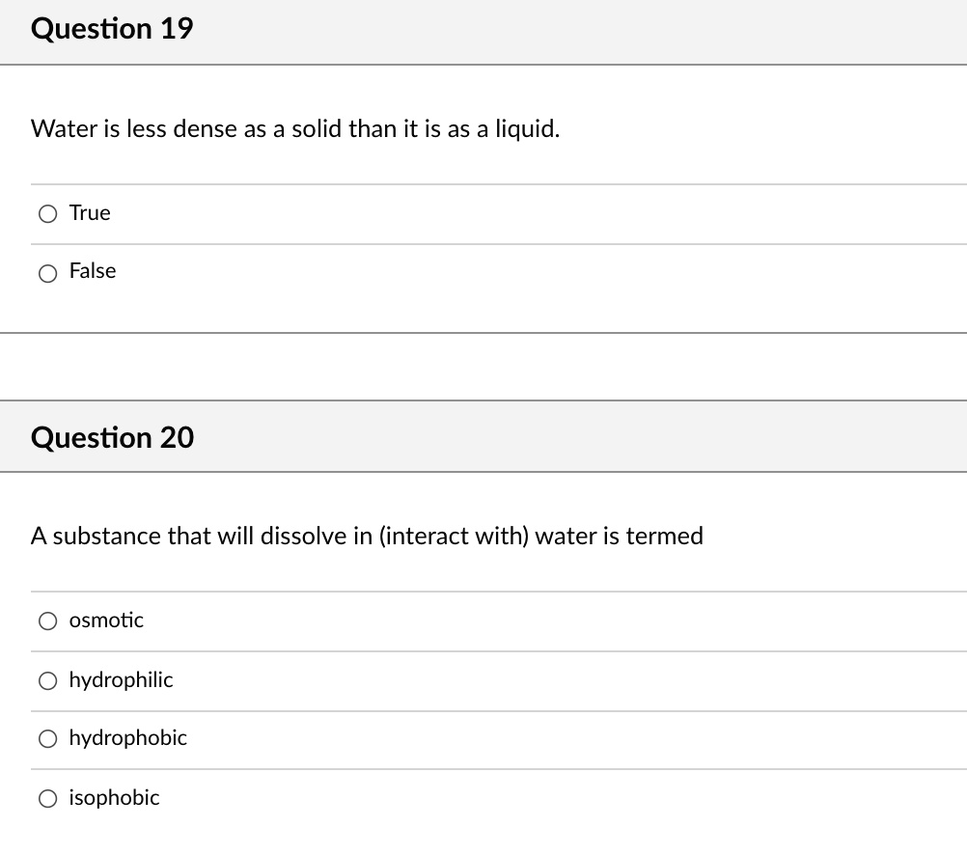Choose the hydrophobic answer option
Image resolution: width=967 pixels, height=855 pixels.
pyautogui.click(x=47, y=738)
